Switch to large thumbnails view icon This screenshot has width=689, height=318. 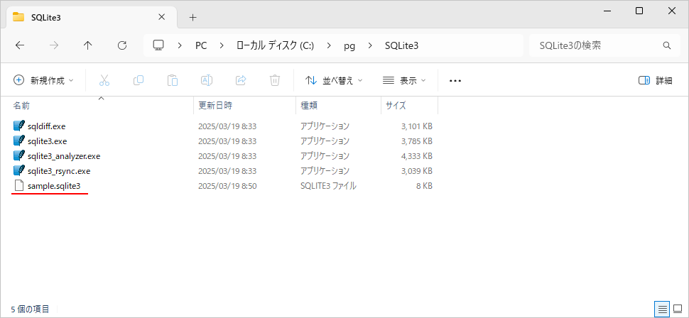(677, 308)
